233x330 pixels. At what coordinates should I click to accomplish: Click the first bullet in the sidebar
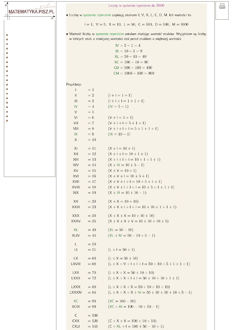click(x=7, y=35)
